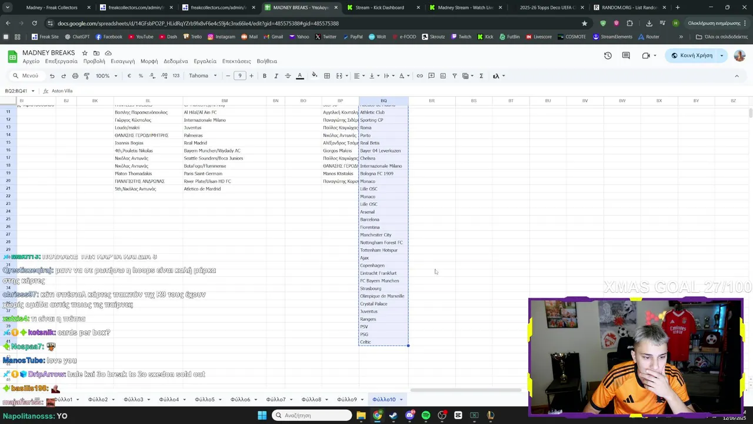Open the Επεξεργασία menu
This screenshot has width=753, height=424.
click(61, 61)
